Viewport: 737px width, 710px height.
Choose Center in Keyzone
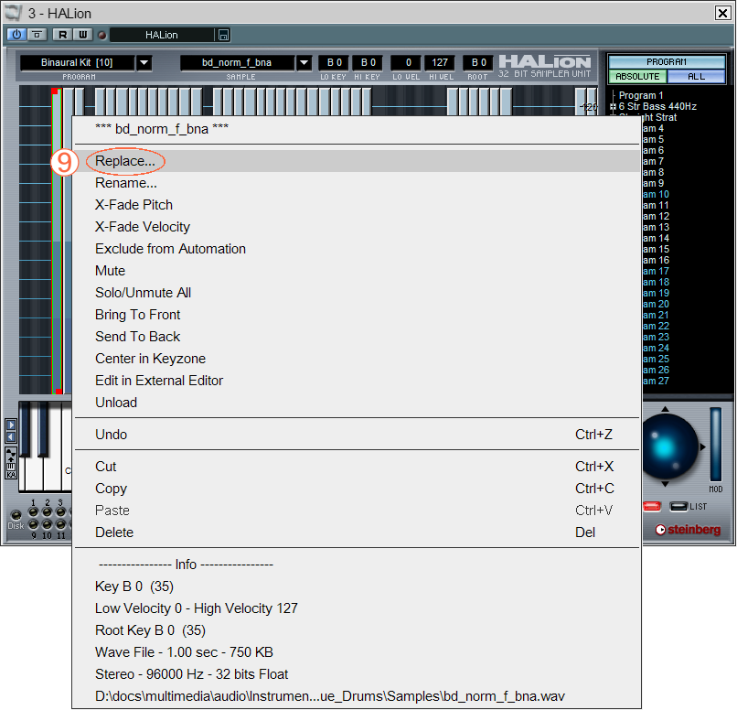357,359
